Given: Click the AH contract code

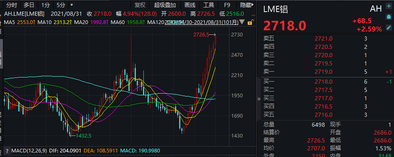Looking at the screenshot, I should click(376, 9).
